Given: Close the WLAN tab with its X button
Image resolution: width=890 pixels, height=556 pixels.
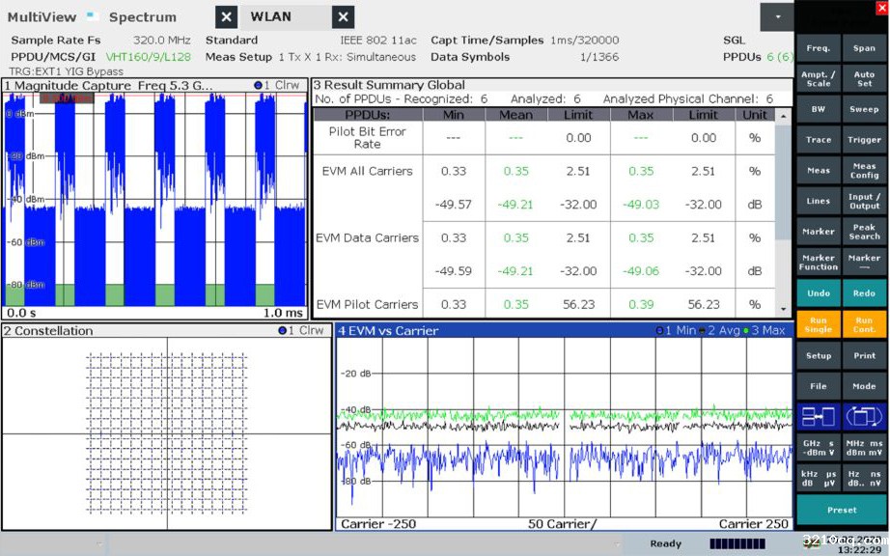Looking at the screenshot, I should click(343, 17).
